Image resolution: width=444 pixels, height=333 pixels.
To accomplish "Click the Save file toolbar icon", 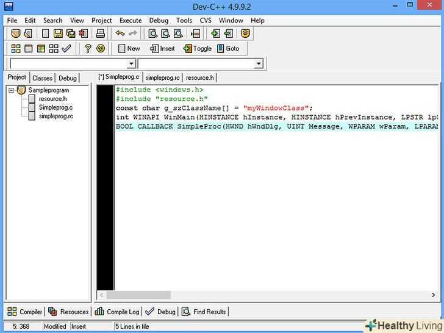I will tap(58, 34).
